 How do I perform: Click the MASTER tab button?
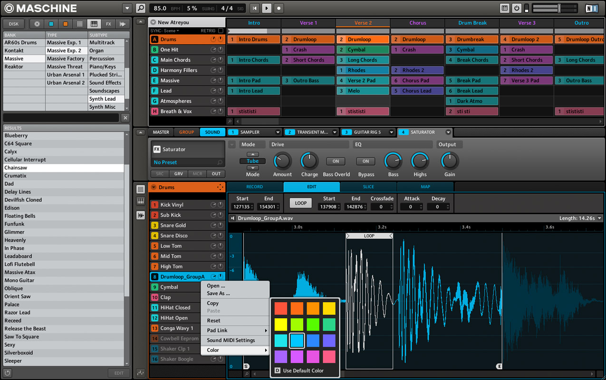coord(161,133)
